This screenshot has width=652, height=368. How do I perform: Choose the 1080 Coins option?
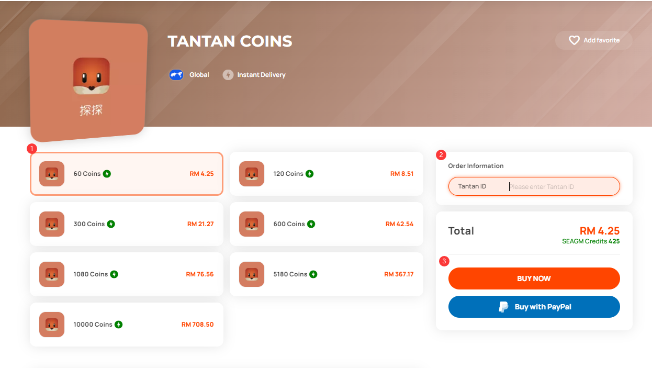pos(127,274)
